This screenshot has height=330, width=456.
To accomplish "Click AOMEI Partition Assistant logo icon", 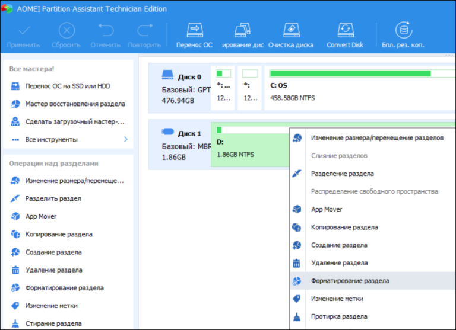I will (x=7, y=8).
